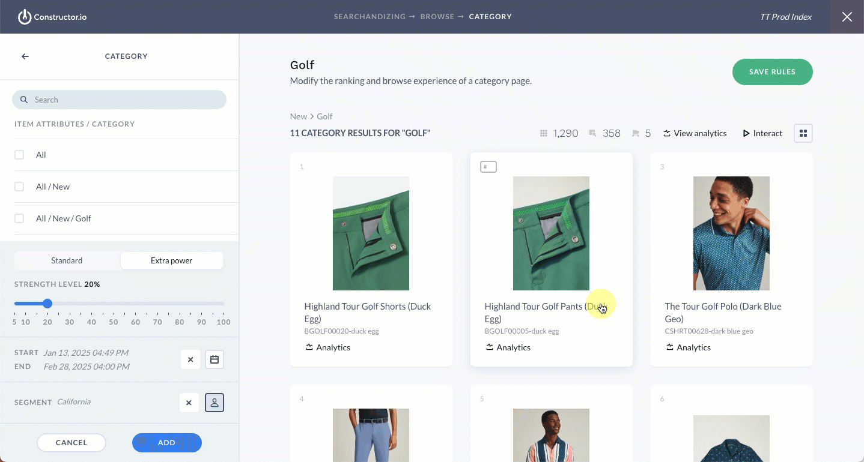Start Interact mode

pos(763,133)
